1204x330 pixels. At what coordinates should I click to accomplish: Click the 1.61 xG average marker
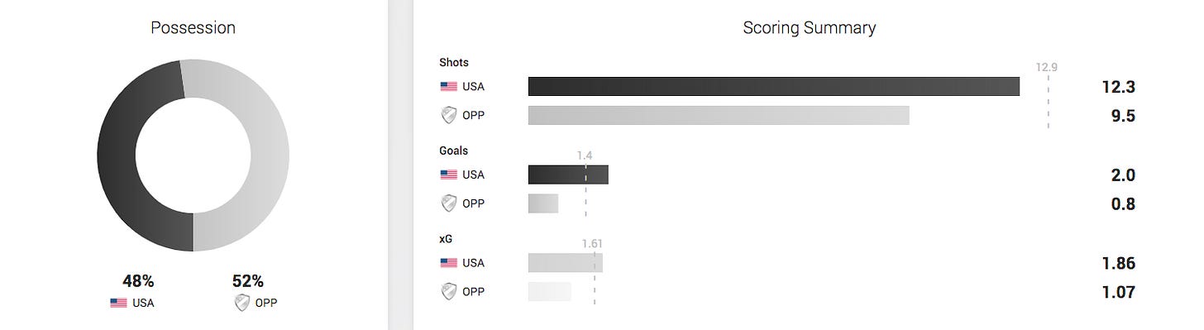592,244
